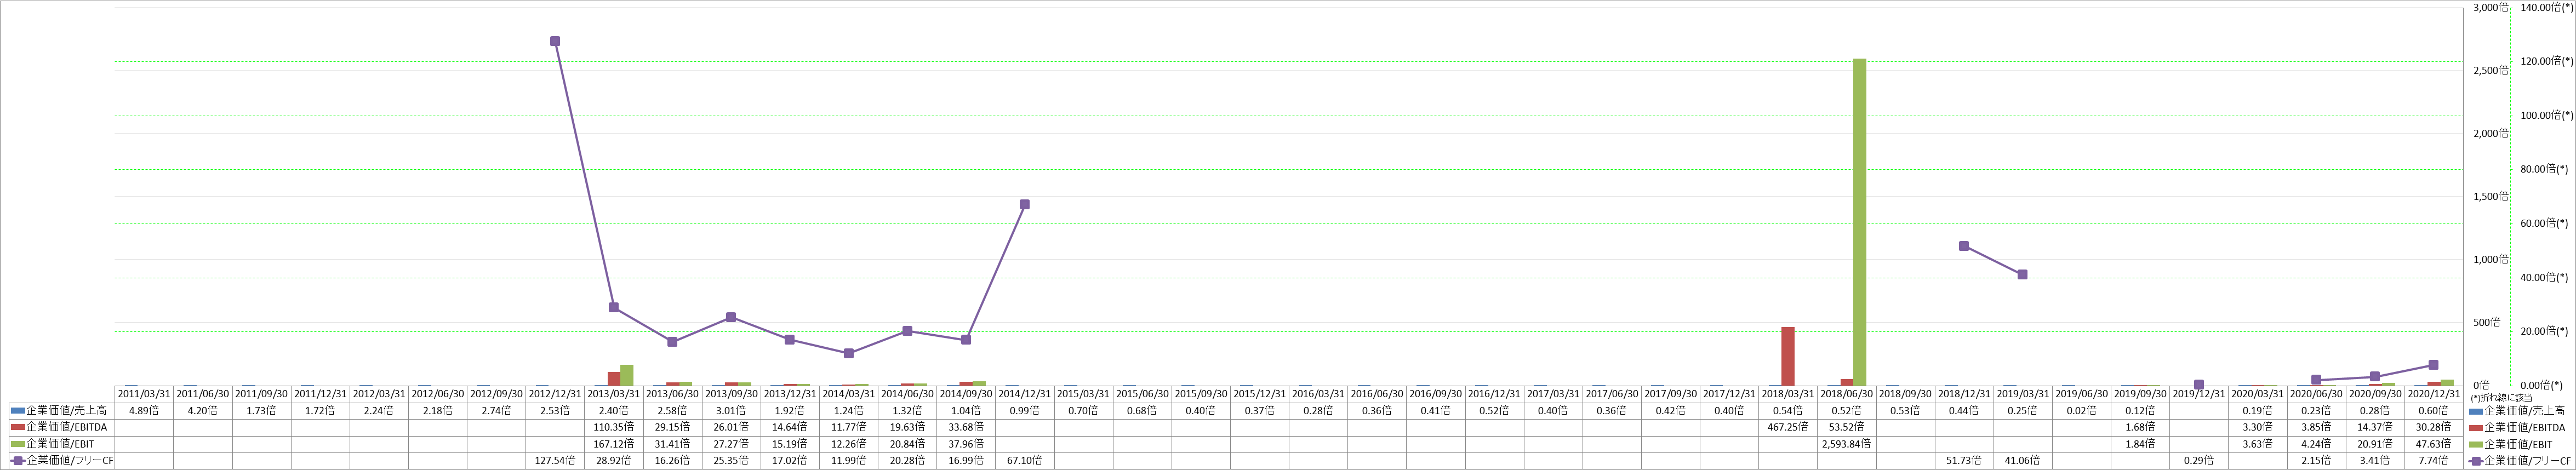Image resolution: width=2576 pixels, height=470 pixels.
Task: Click the tall green EBIT bar at 2018/06/30
Action: [x=1859, y=222]
